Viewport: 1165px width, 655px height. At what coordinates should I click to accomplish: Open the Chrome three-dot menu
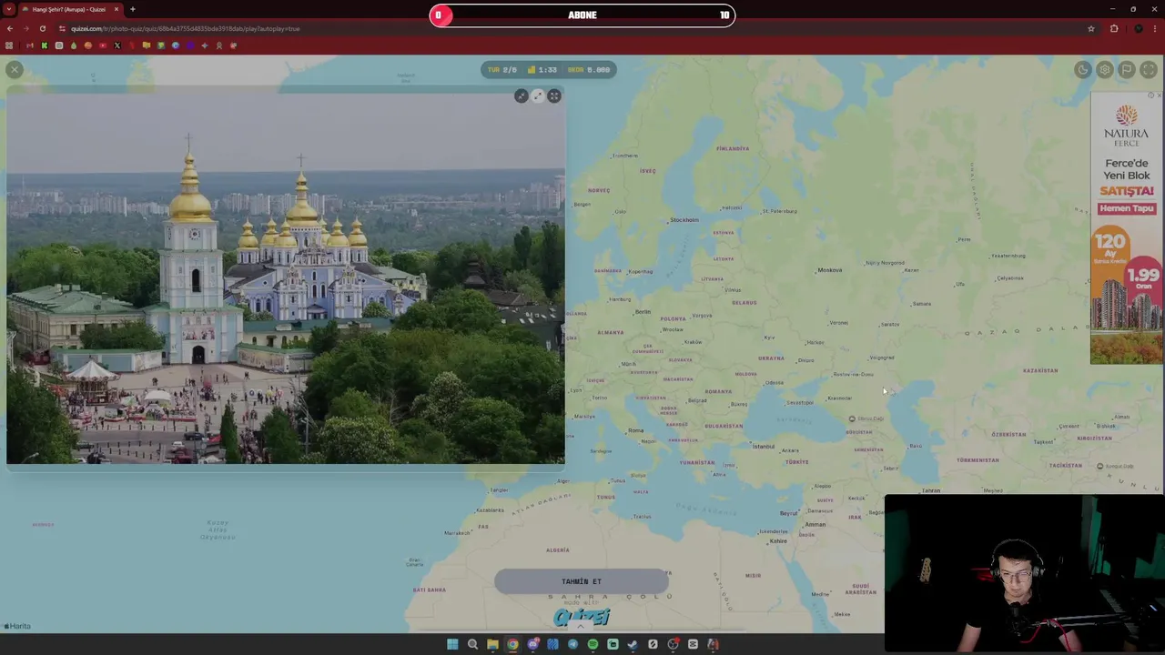tap(1156, 29)
